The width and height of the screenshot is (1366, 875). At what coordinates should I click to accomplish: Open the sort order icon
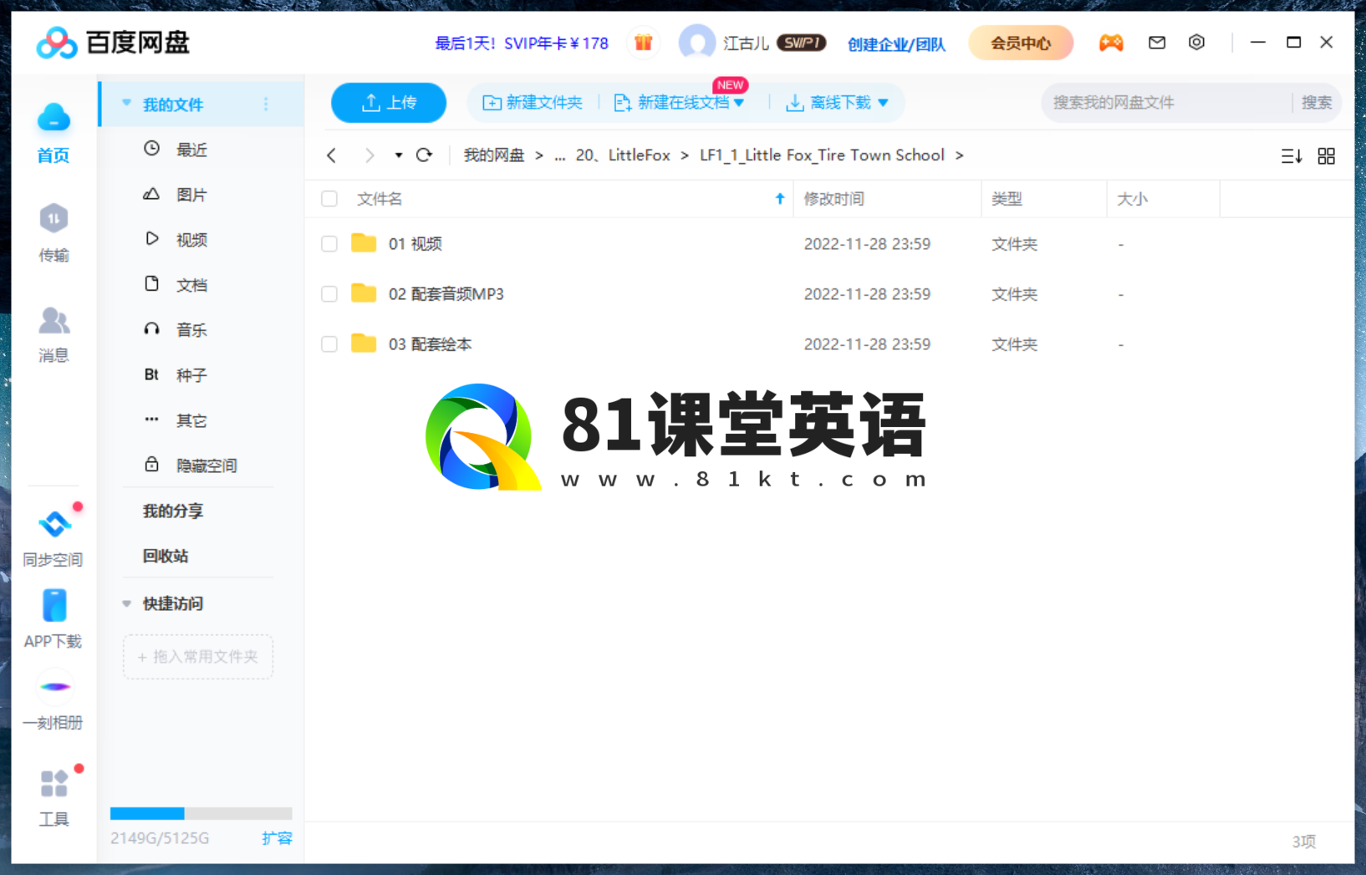click(1292, 156)
